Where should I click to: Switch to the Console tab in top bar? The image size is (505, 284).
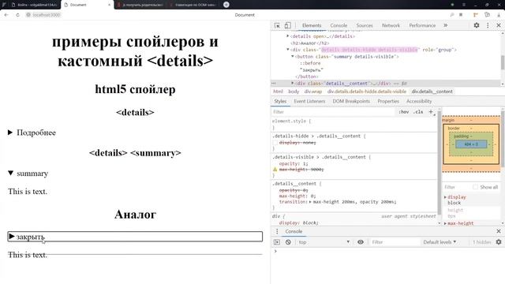[x=339, y=25]
